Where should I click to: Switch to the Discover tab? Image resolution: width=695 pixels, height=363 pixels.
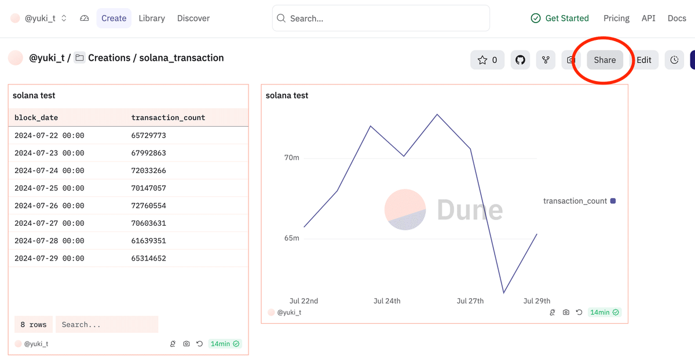pyautogui.click(x=193, y=19)
